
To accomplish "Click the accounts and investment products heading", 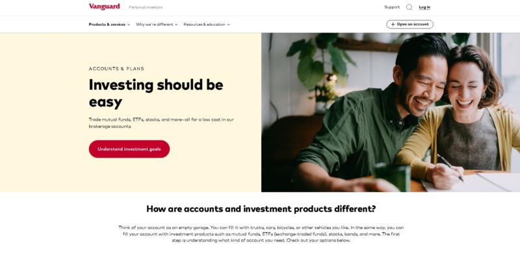I will [261, 209].
